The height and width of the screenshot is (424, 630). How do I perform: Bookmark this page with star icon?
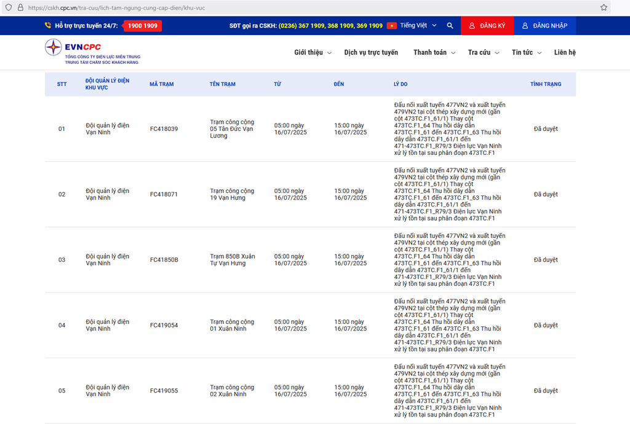604,7
